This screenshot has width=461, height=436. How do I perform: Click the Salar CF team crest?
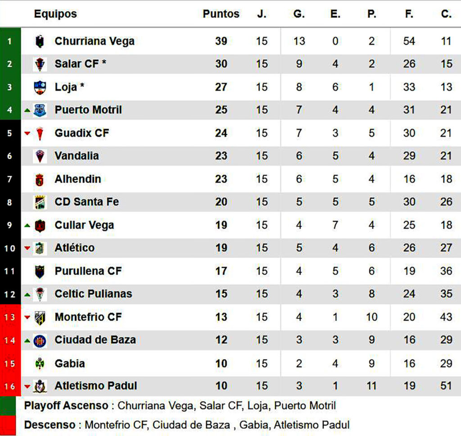click(40, 64)
